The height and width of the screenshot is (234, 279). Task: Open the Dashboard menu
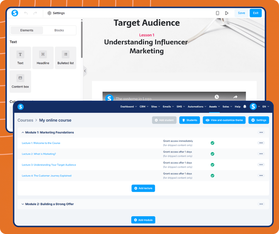[x=129, y=107]
